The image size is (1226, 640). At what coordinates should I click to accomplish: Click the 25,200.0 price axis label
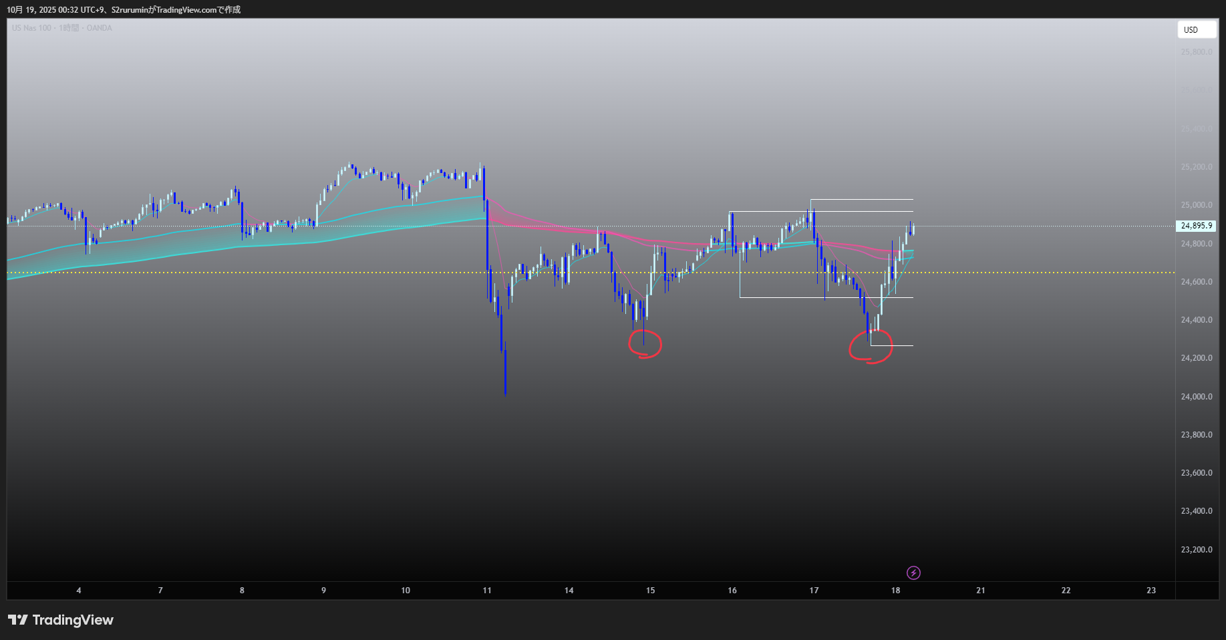coord(1196,167)
